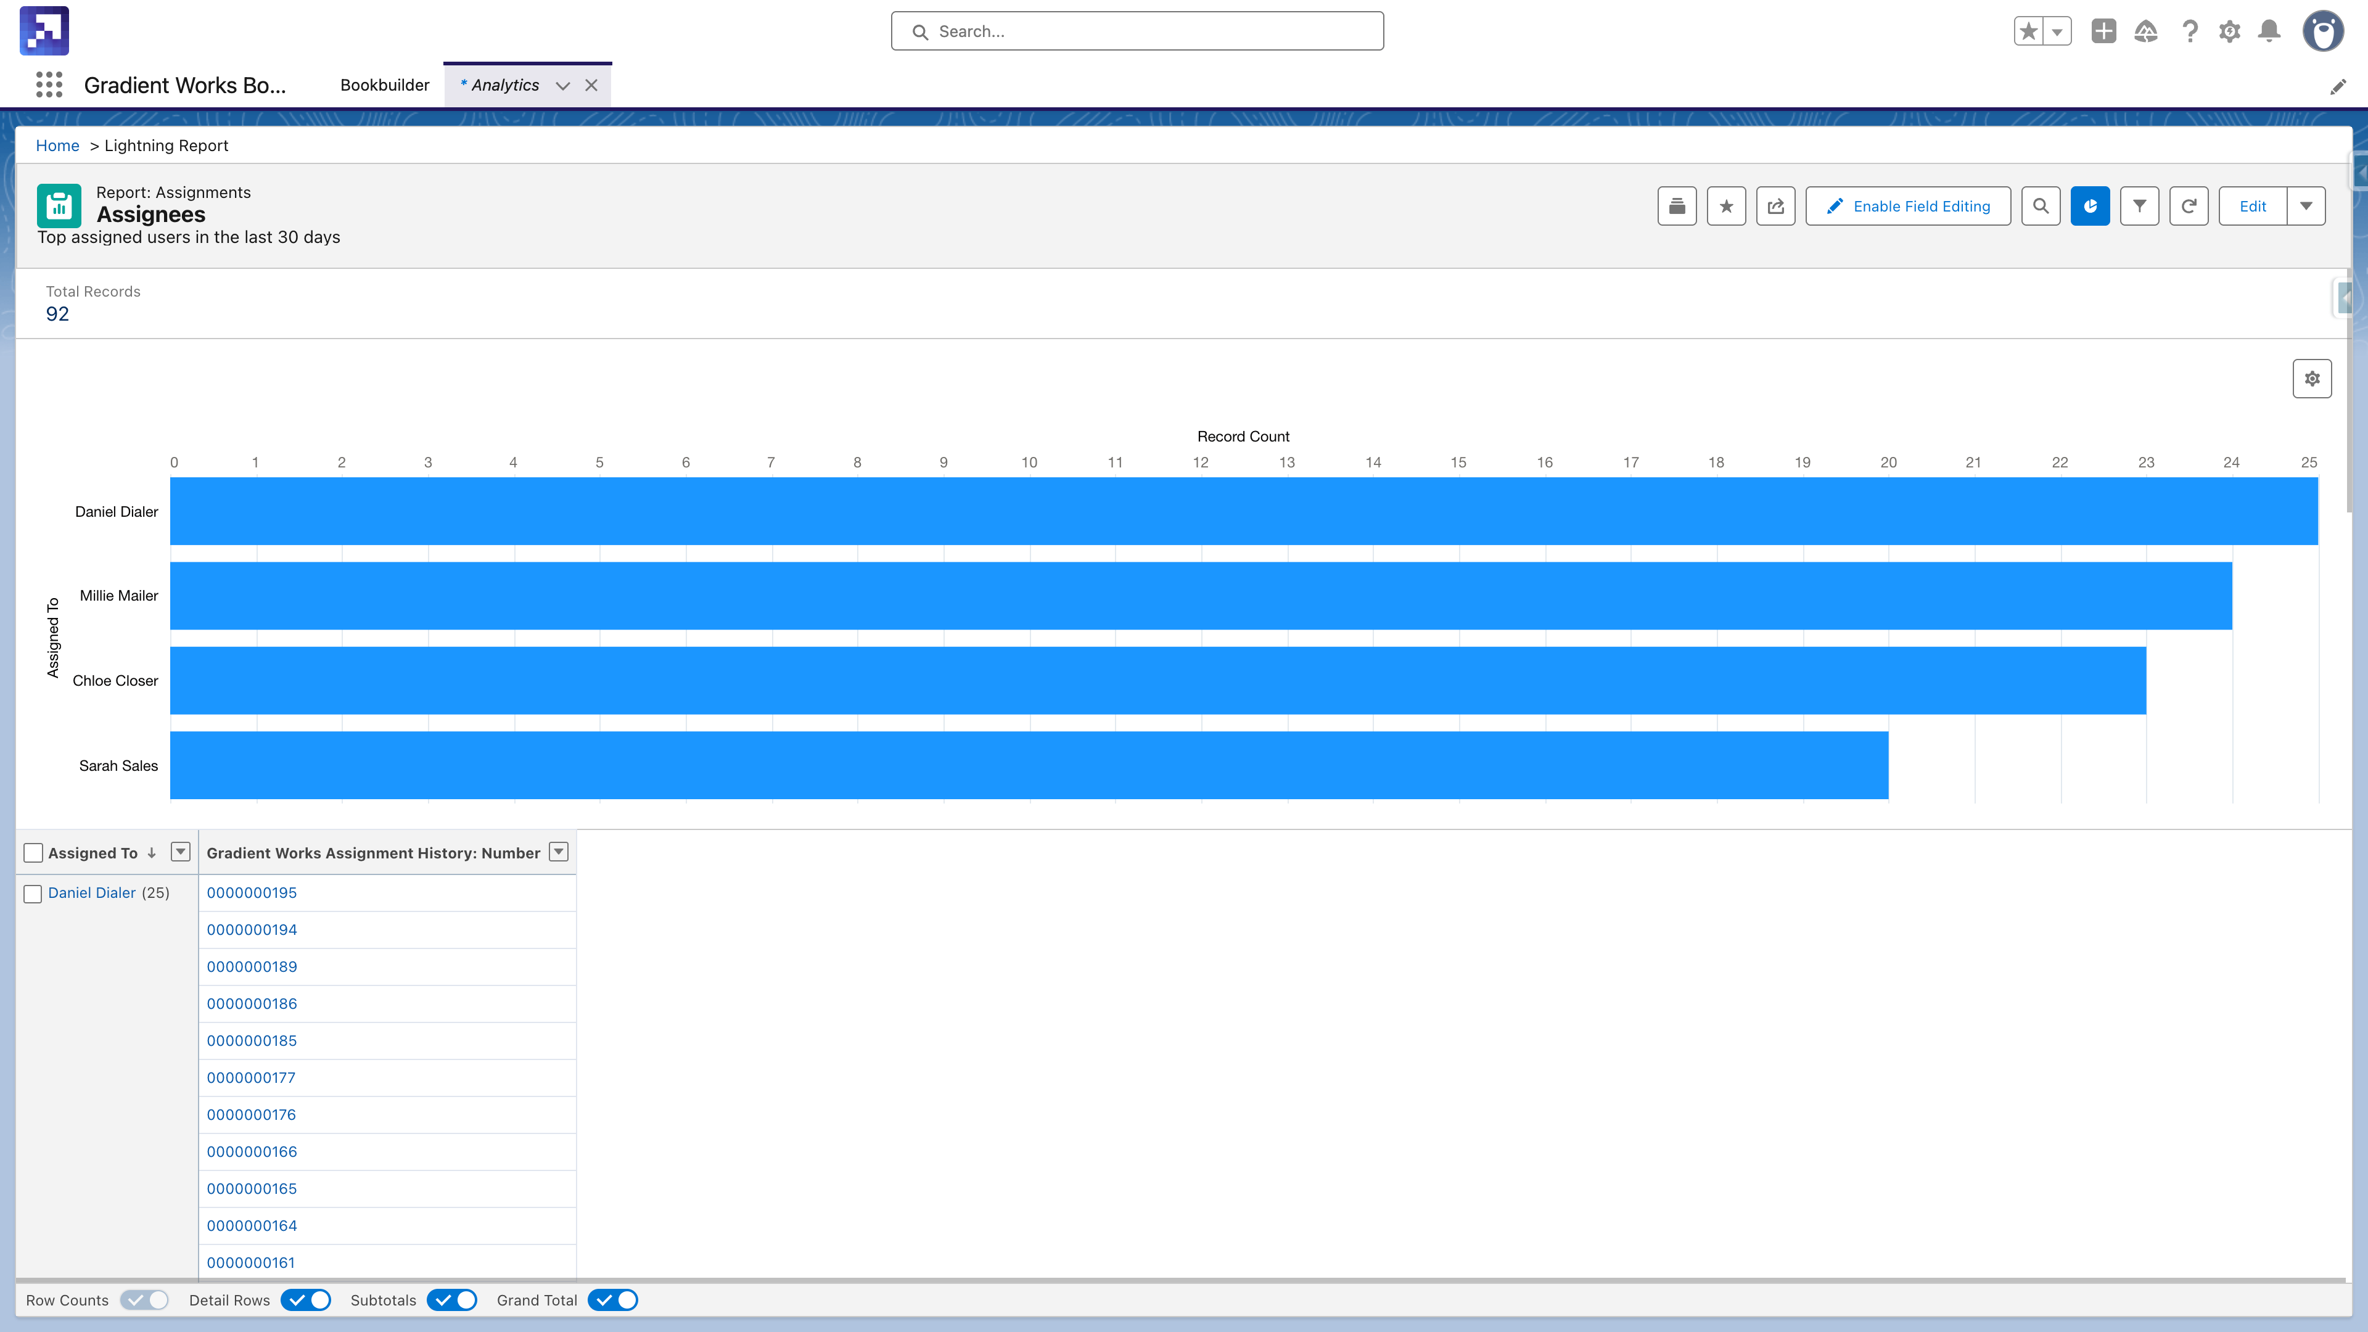Export the report using the share icon
This screenshot has width=2368, height=1332.
pyautogui.click(x=1775, y=206)
